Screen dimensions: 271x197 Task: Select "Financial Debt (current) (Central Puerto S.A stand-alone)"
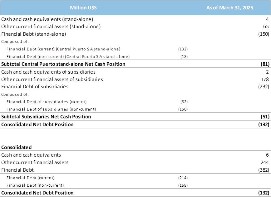[63, 49]
